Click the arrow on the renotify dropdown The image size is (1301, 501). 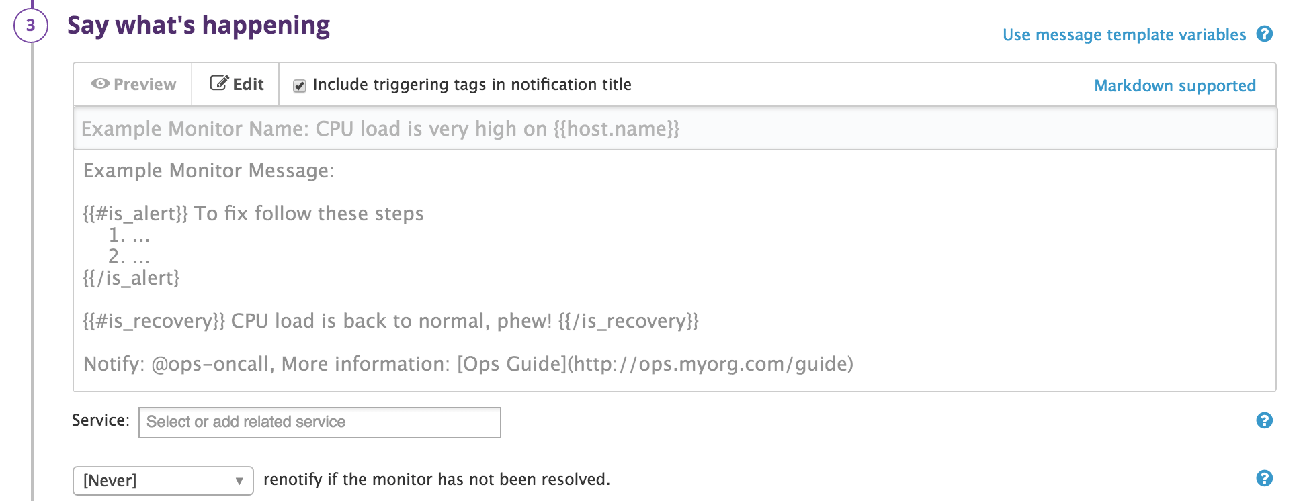click(239, 481)
